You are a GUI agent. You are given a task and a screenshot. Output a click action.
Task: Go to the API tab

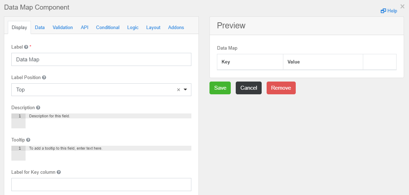click(x=84, y=27)
